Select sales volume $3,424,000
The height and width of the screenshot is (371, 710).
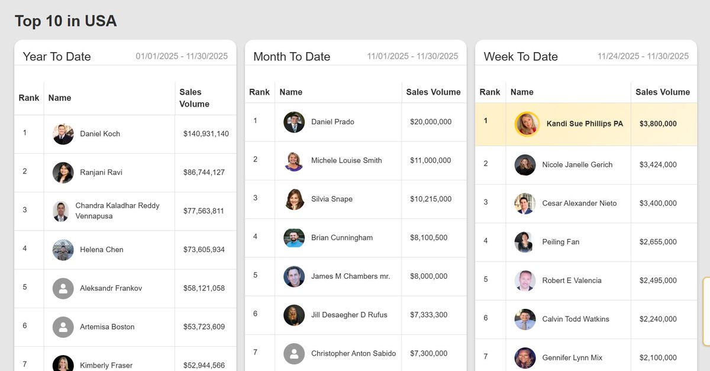tap(658, 164)
